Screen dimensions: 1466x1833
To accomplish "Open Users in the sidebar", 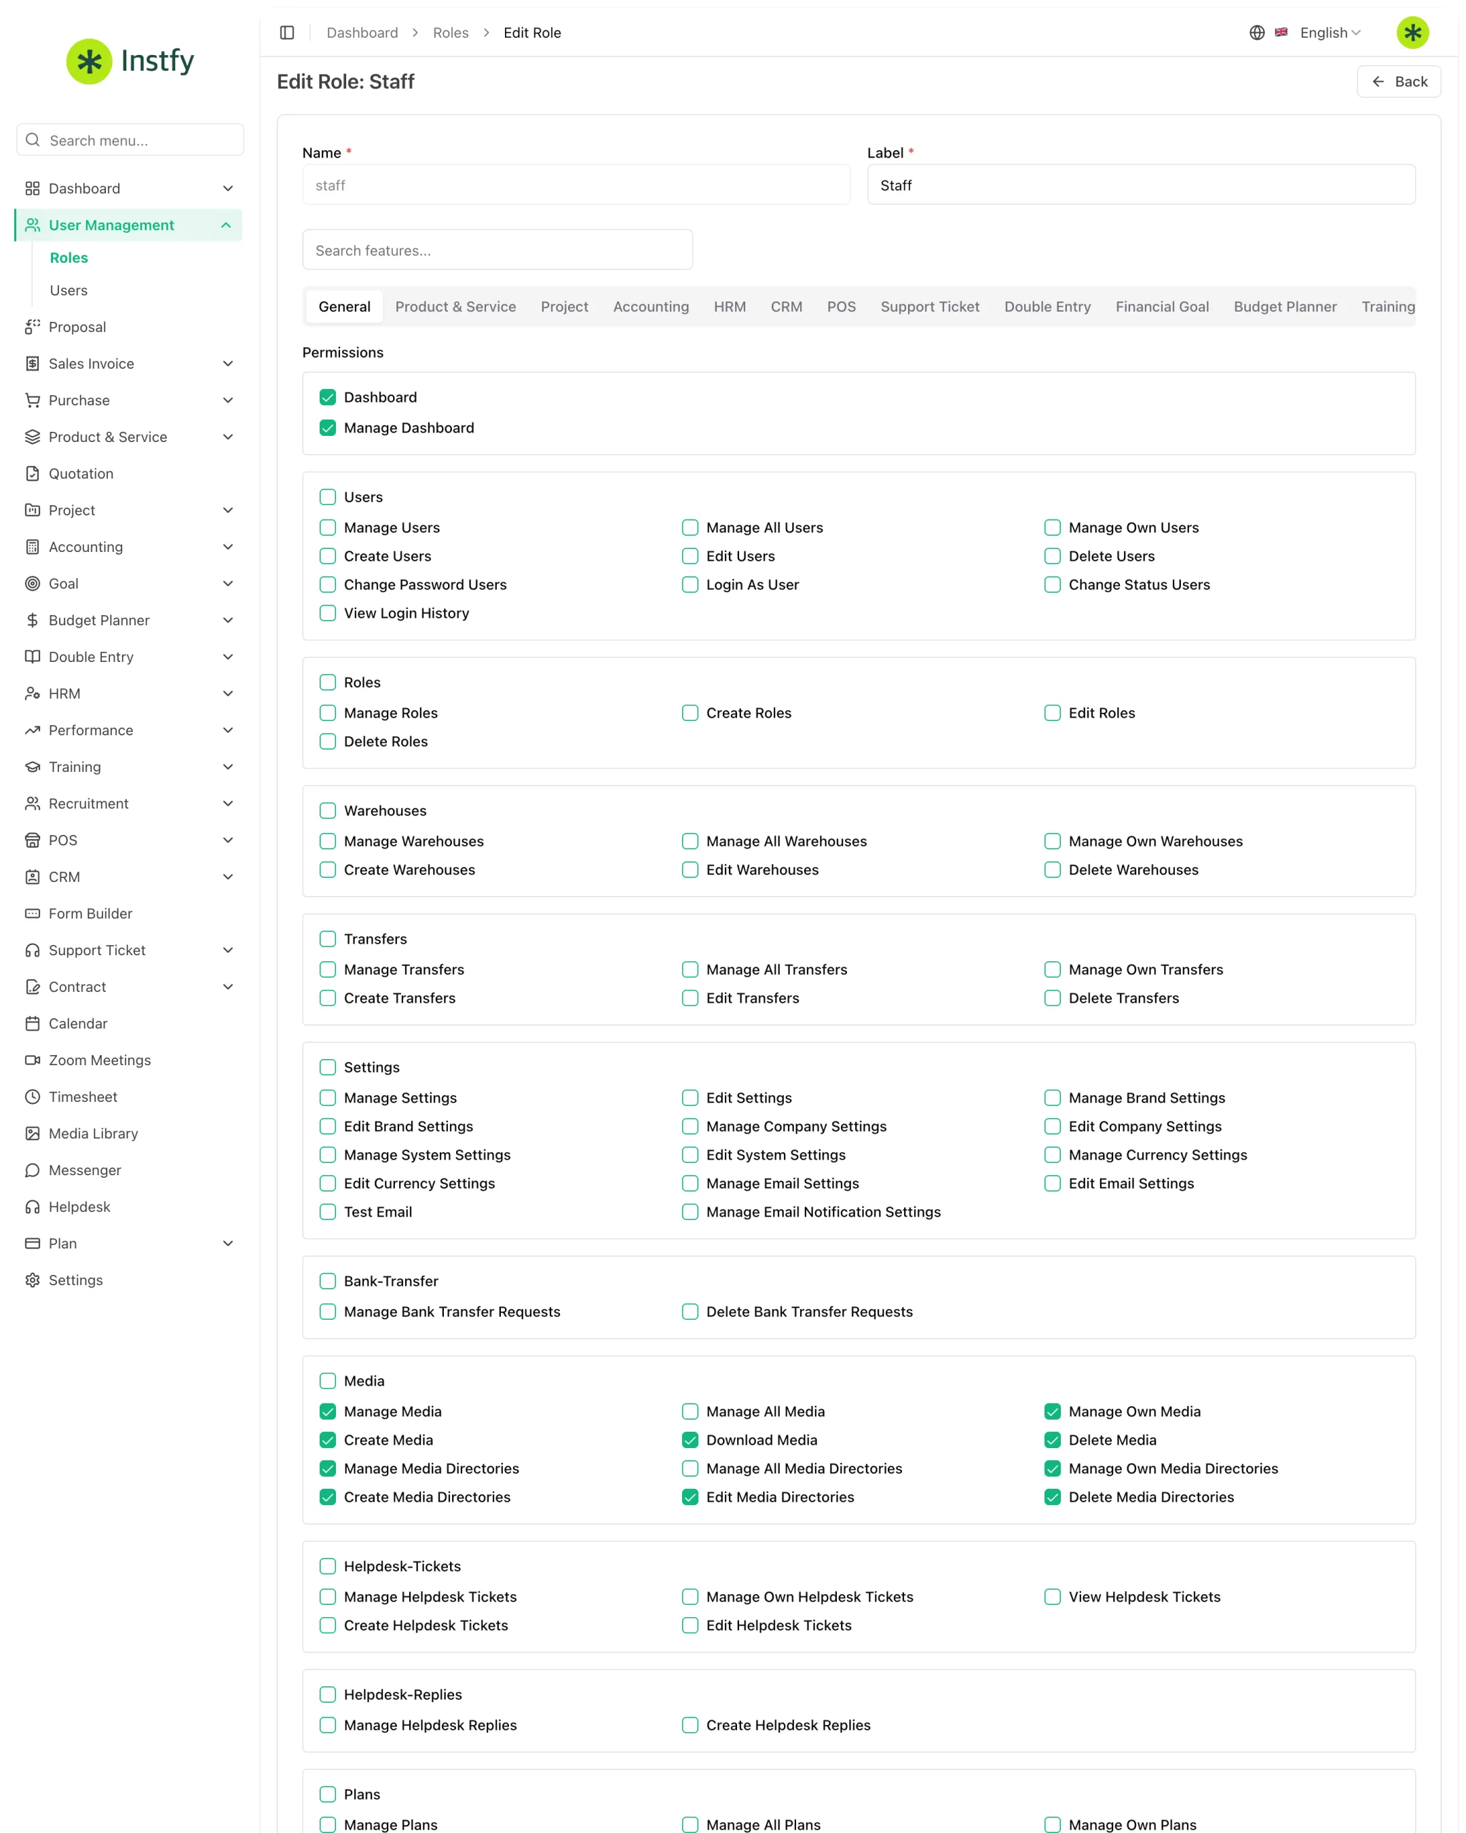I will [x=69, y=291].
